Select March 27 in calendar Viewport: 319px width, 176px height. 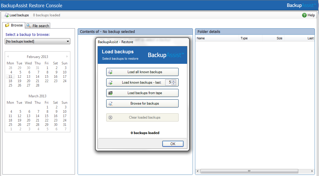pyautogui.click(x=29, y=125)
